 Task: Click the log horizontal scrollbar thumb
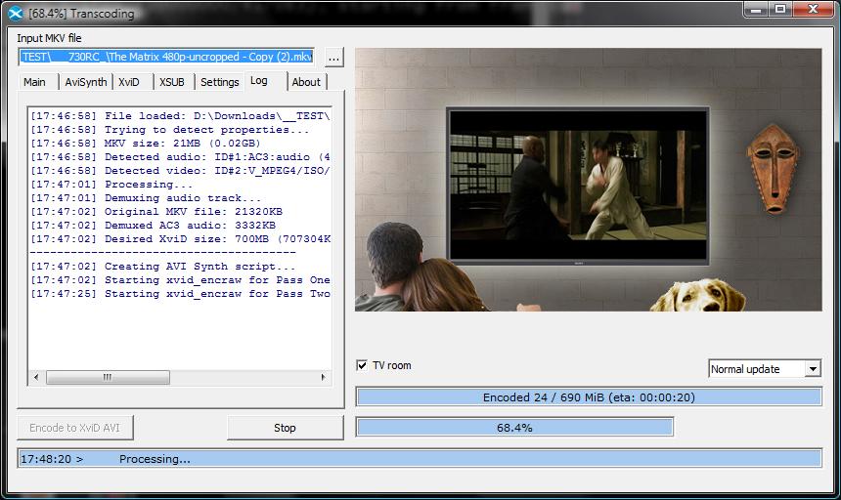pos(108,377)
